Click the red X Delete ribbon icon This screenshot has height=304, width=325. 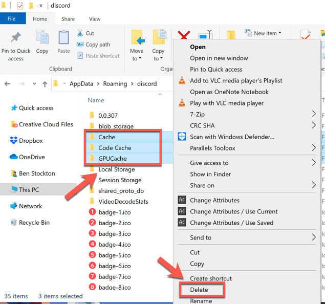coord(184,35)
